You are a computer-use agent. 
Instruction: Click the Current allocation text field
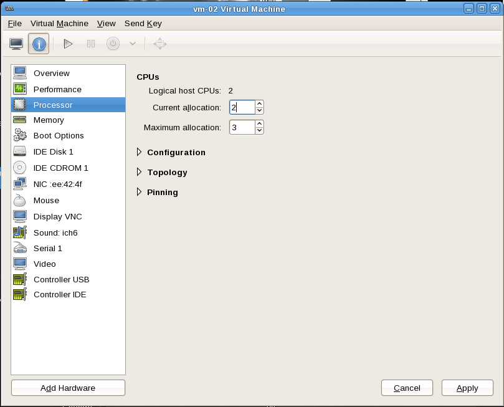242,107
